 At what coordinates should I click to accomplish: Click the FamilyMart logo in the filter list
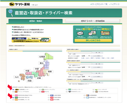pos(70,89)
